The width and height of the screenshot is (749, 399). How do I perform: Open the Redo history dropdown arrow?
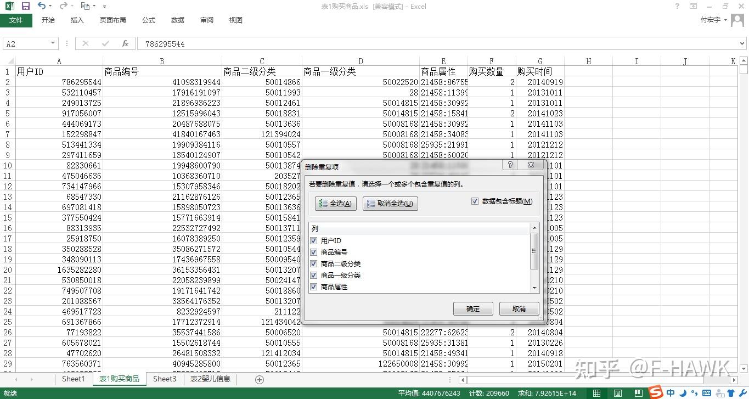pyautogui.click(x=72, y=6)
